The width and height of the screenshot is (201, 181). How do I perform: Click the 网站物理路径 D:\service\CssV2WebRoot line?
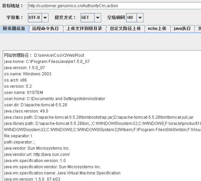(x=44, y=55)
